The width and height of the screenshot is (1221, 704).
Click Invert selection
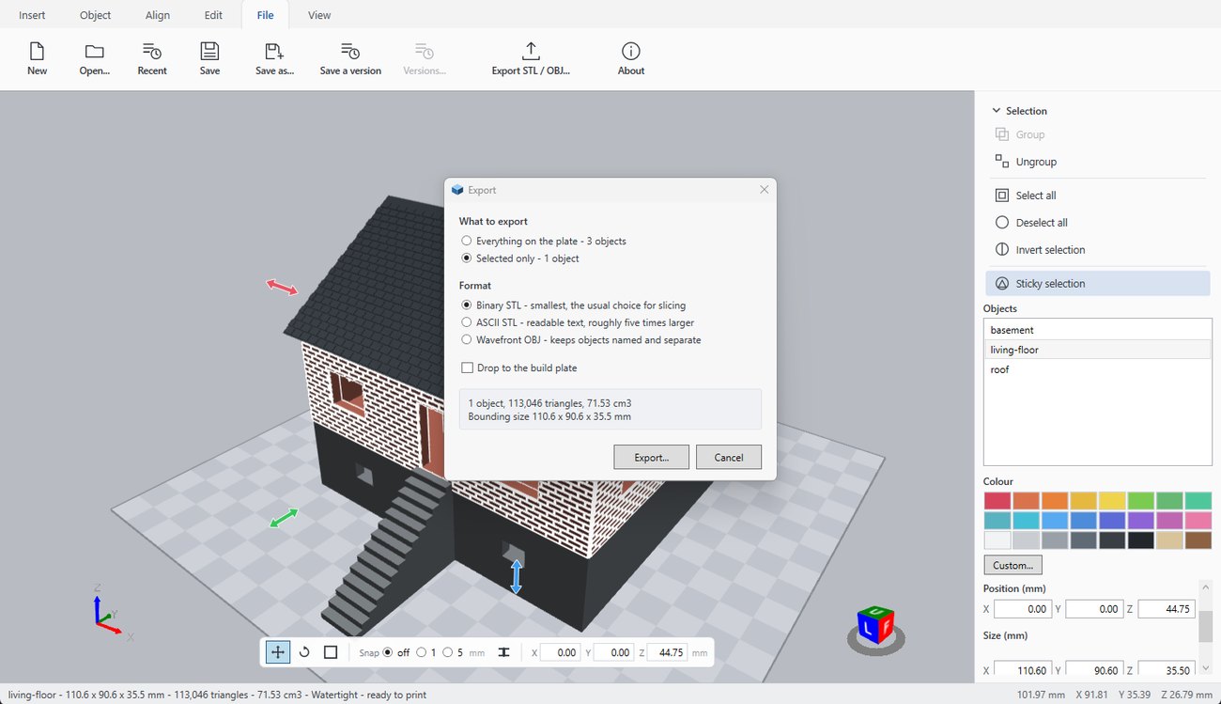coord(1050,250)
